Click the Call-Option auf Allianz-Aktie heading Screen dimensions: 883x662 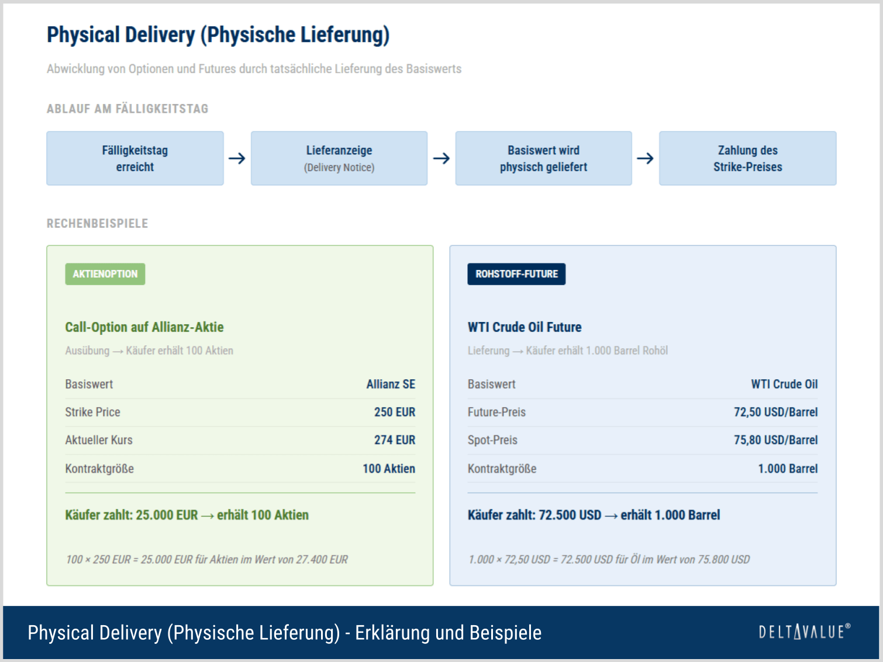(144, 327)
